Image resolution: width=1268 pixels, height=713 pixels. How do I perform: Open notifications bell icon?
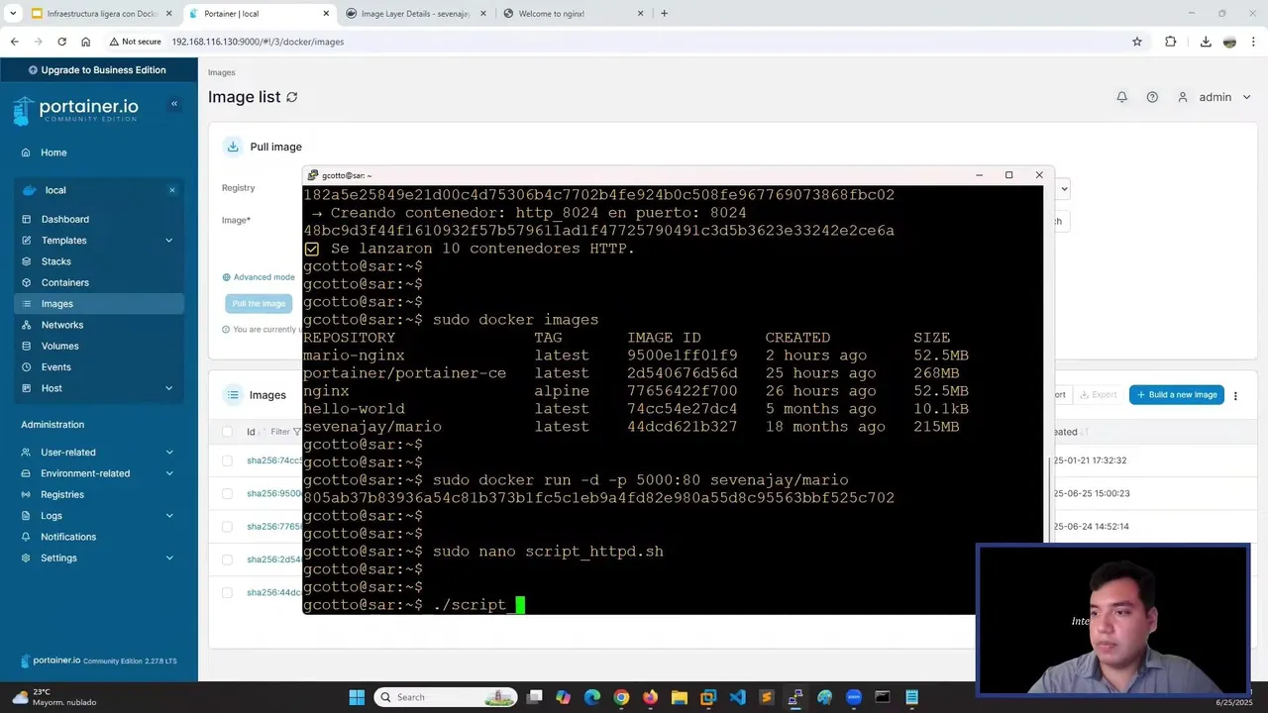coord(1122,97)
